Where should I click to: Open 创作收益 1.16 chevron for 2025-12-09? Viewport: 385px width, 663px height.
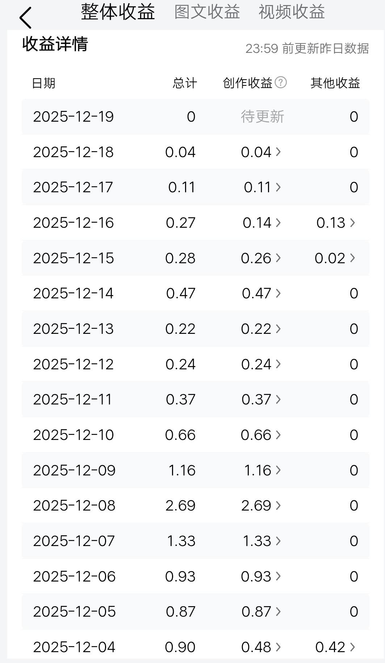click(278, 470)
